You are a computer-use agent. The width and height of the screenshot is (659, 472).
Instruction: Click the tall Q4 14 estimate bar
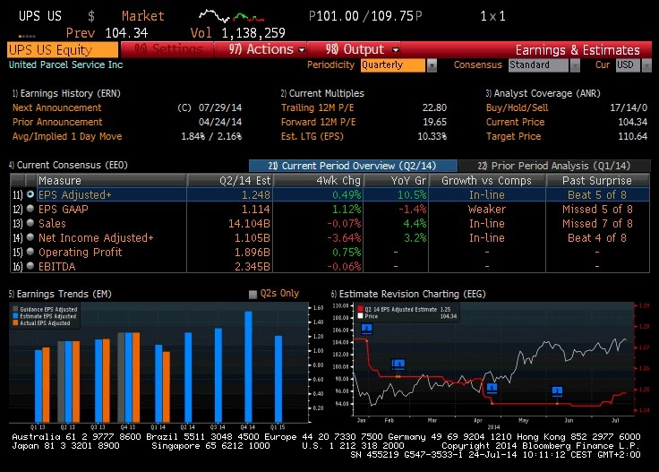[248, 366]
